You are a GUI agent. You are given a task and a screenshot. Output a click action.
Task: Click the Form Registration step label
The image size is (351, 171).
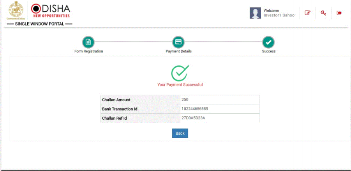pyautogui.click(x=89, y=51)
